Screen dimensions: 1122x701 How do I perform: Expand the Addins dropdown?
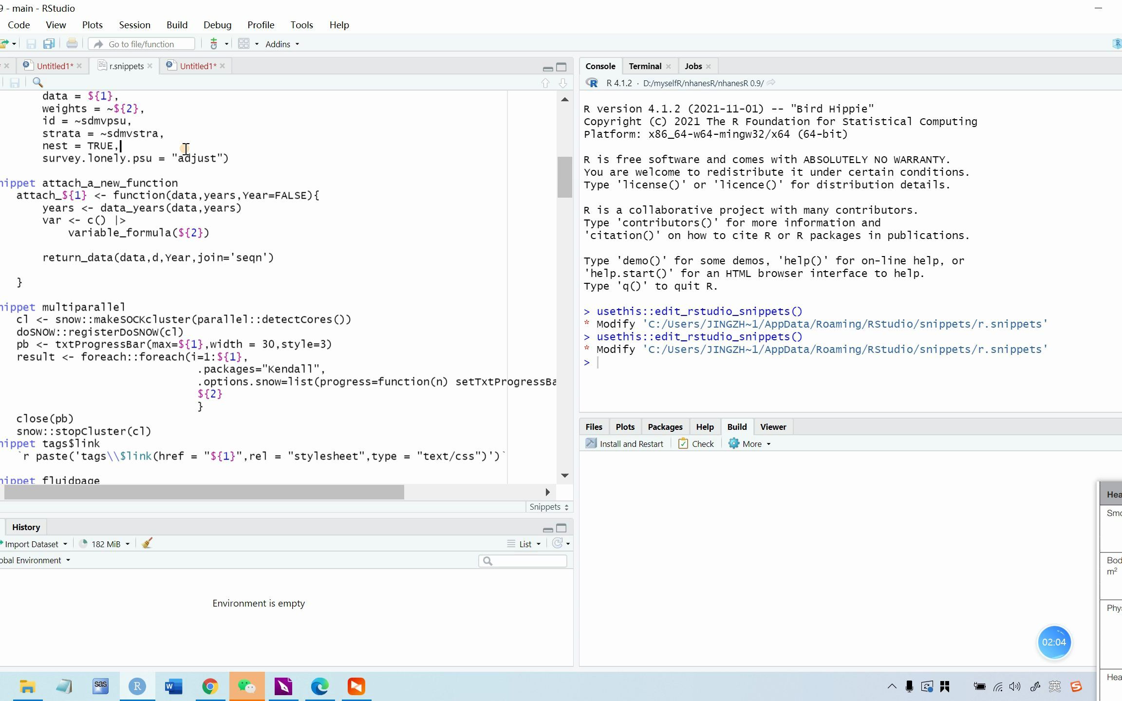click(x=282, y=44)
